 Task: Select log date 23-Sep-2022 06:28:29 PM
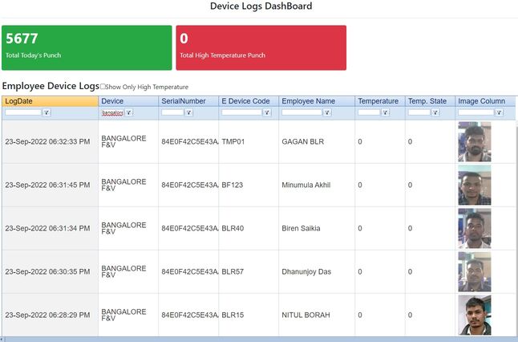tap(47, 315)
